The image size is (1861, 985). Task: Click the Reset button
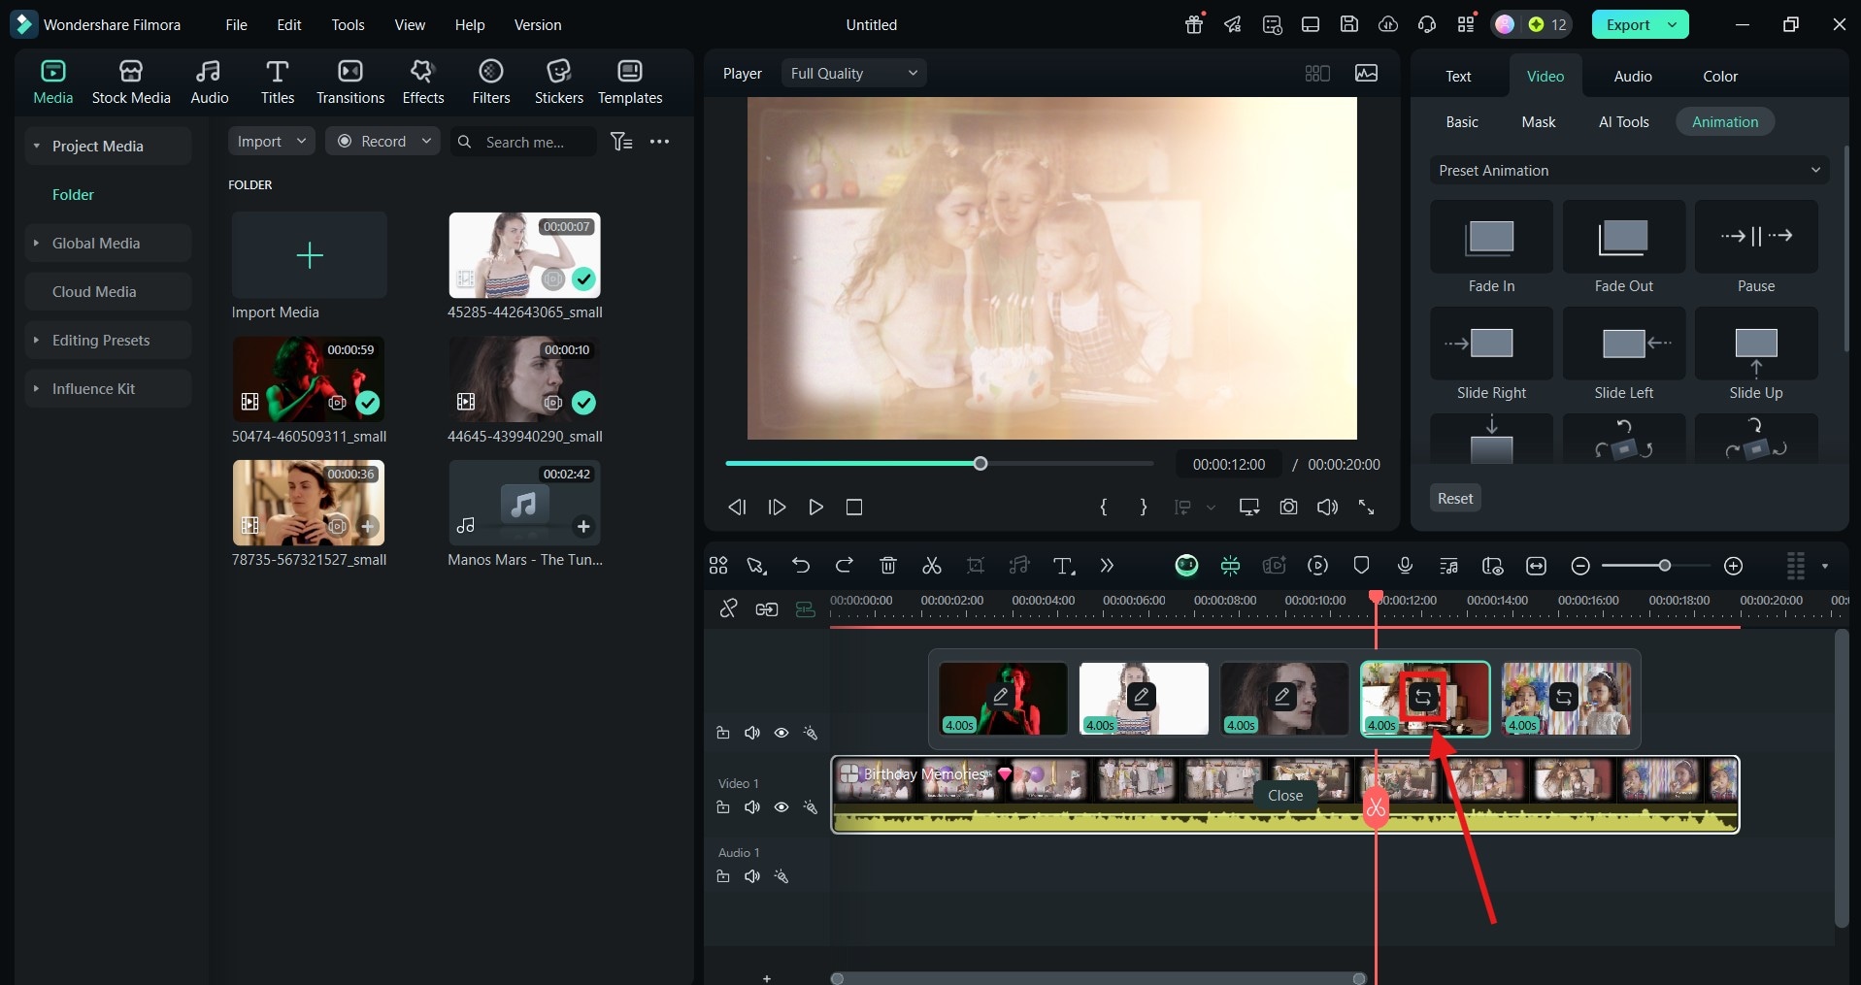coord(1454,498)
